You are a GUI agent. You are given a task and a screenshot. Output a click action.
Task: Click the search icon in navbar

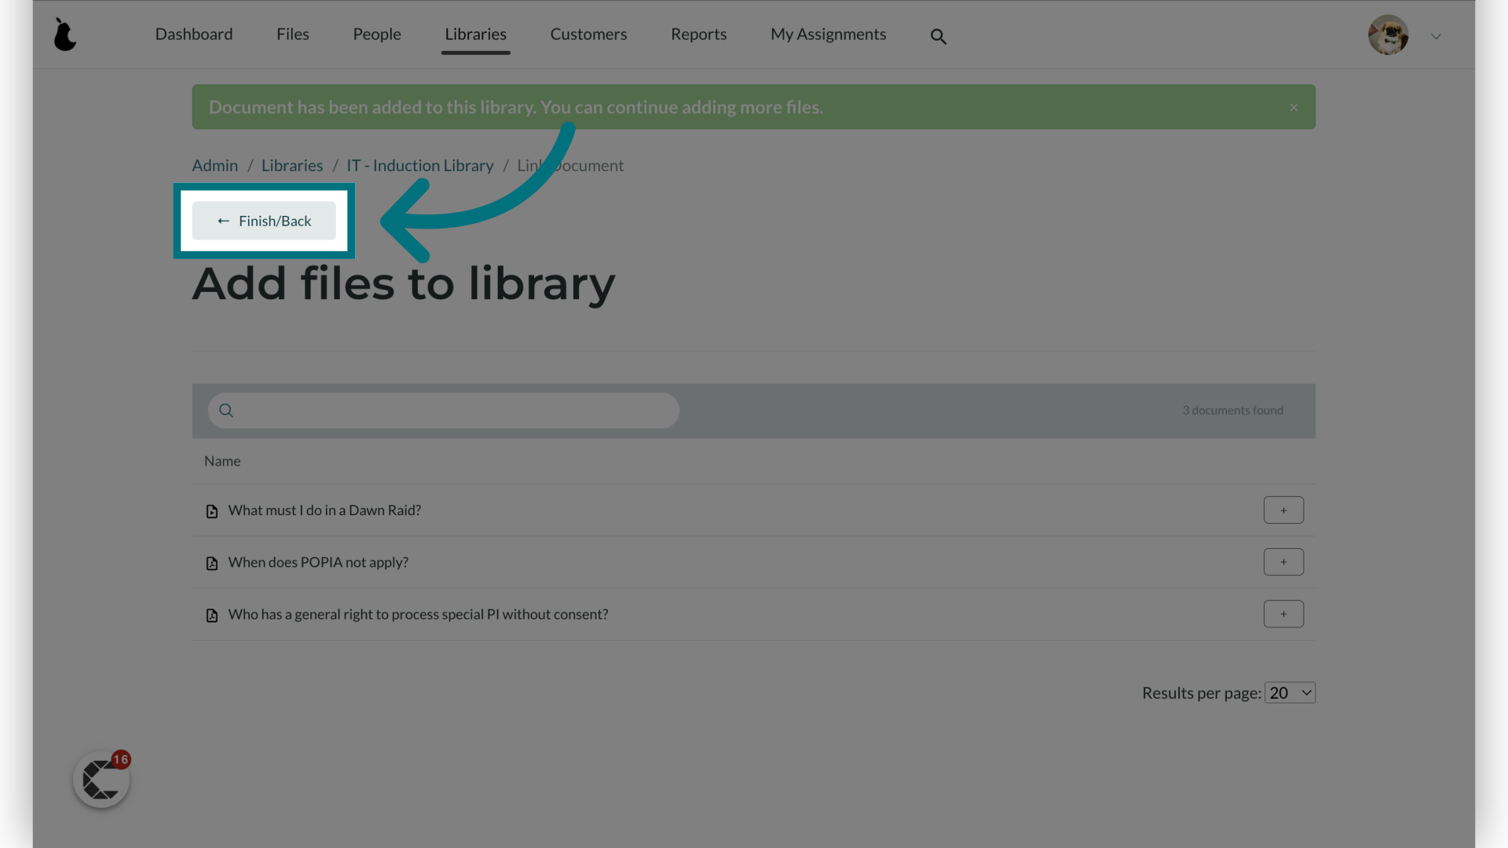pos(939,36)
